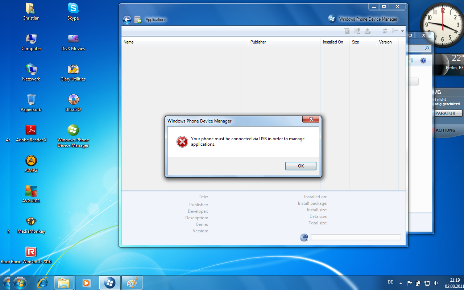Select the DivX Movies desktop icon
This screenshot has width=464, height=290.
tap(73, 42)
